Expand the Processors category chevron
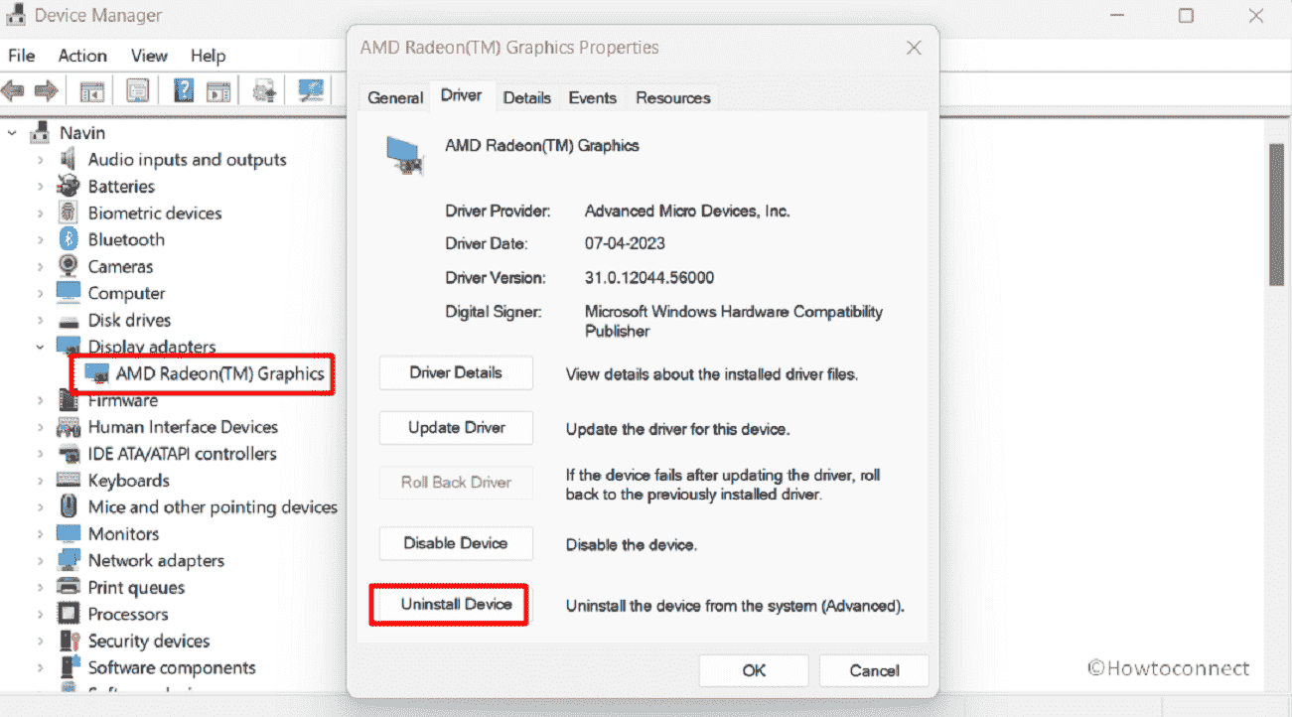The image size is (1292, 717). tap(40, 615)
